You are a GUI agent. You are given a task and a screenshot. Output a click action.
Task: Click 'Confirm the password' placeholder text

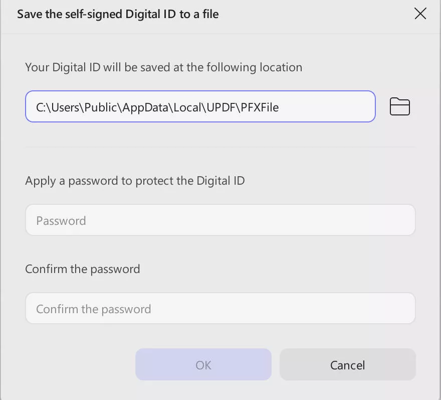tap(93, 309)
